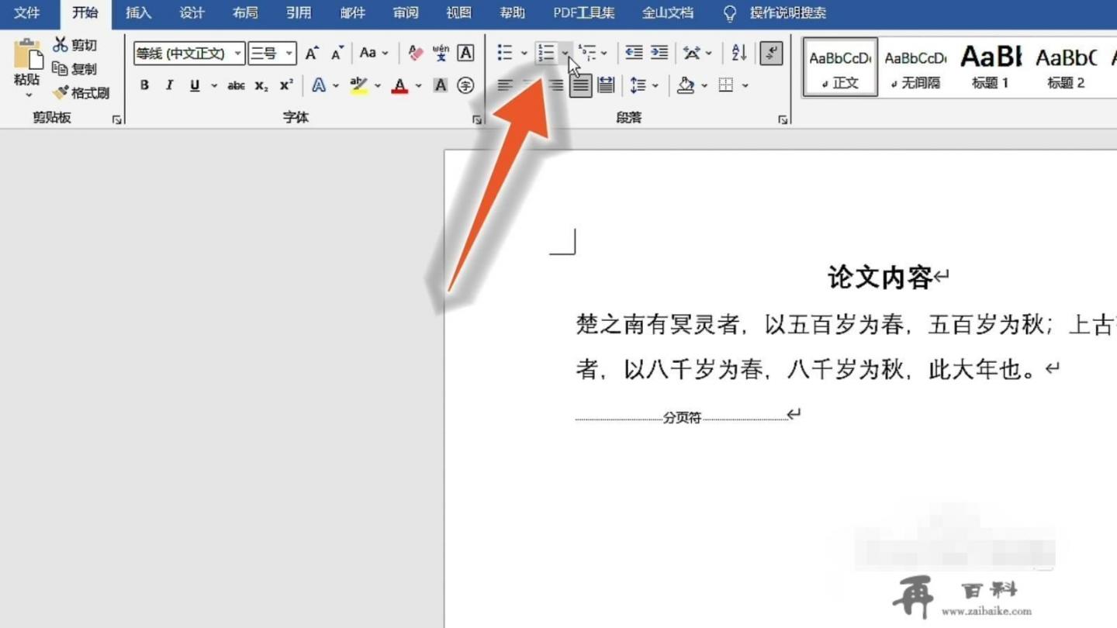Screen dimensions: 1117x628
Task: Click the 操作说明搜索 search box
Action: 788,13
